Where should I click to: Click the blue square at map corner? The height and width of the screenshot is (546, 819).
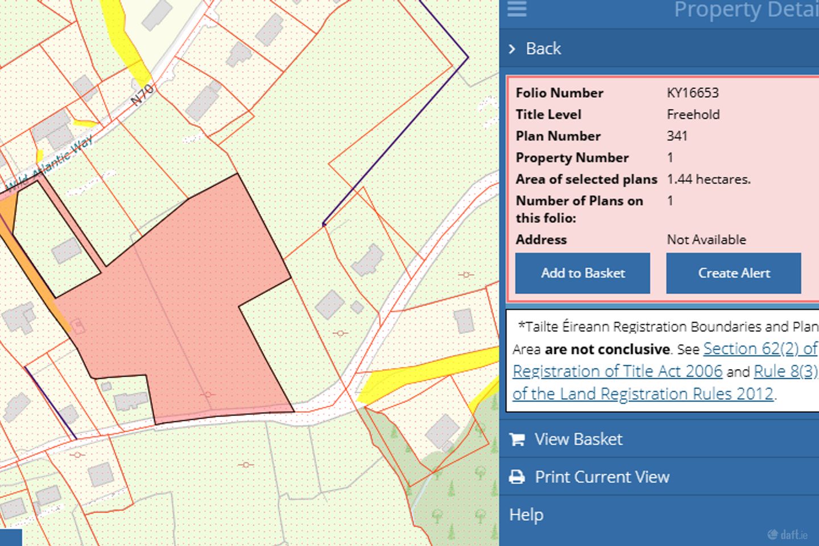click(x=10, y=537)
